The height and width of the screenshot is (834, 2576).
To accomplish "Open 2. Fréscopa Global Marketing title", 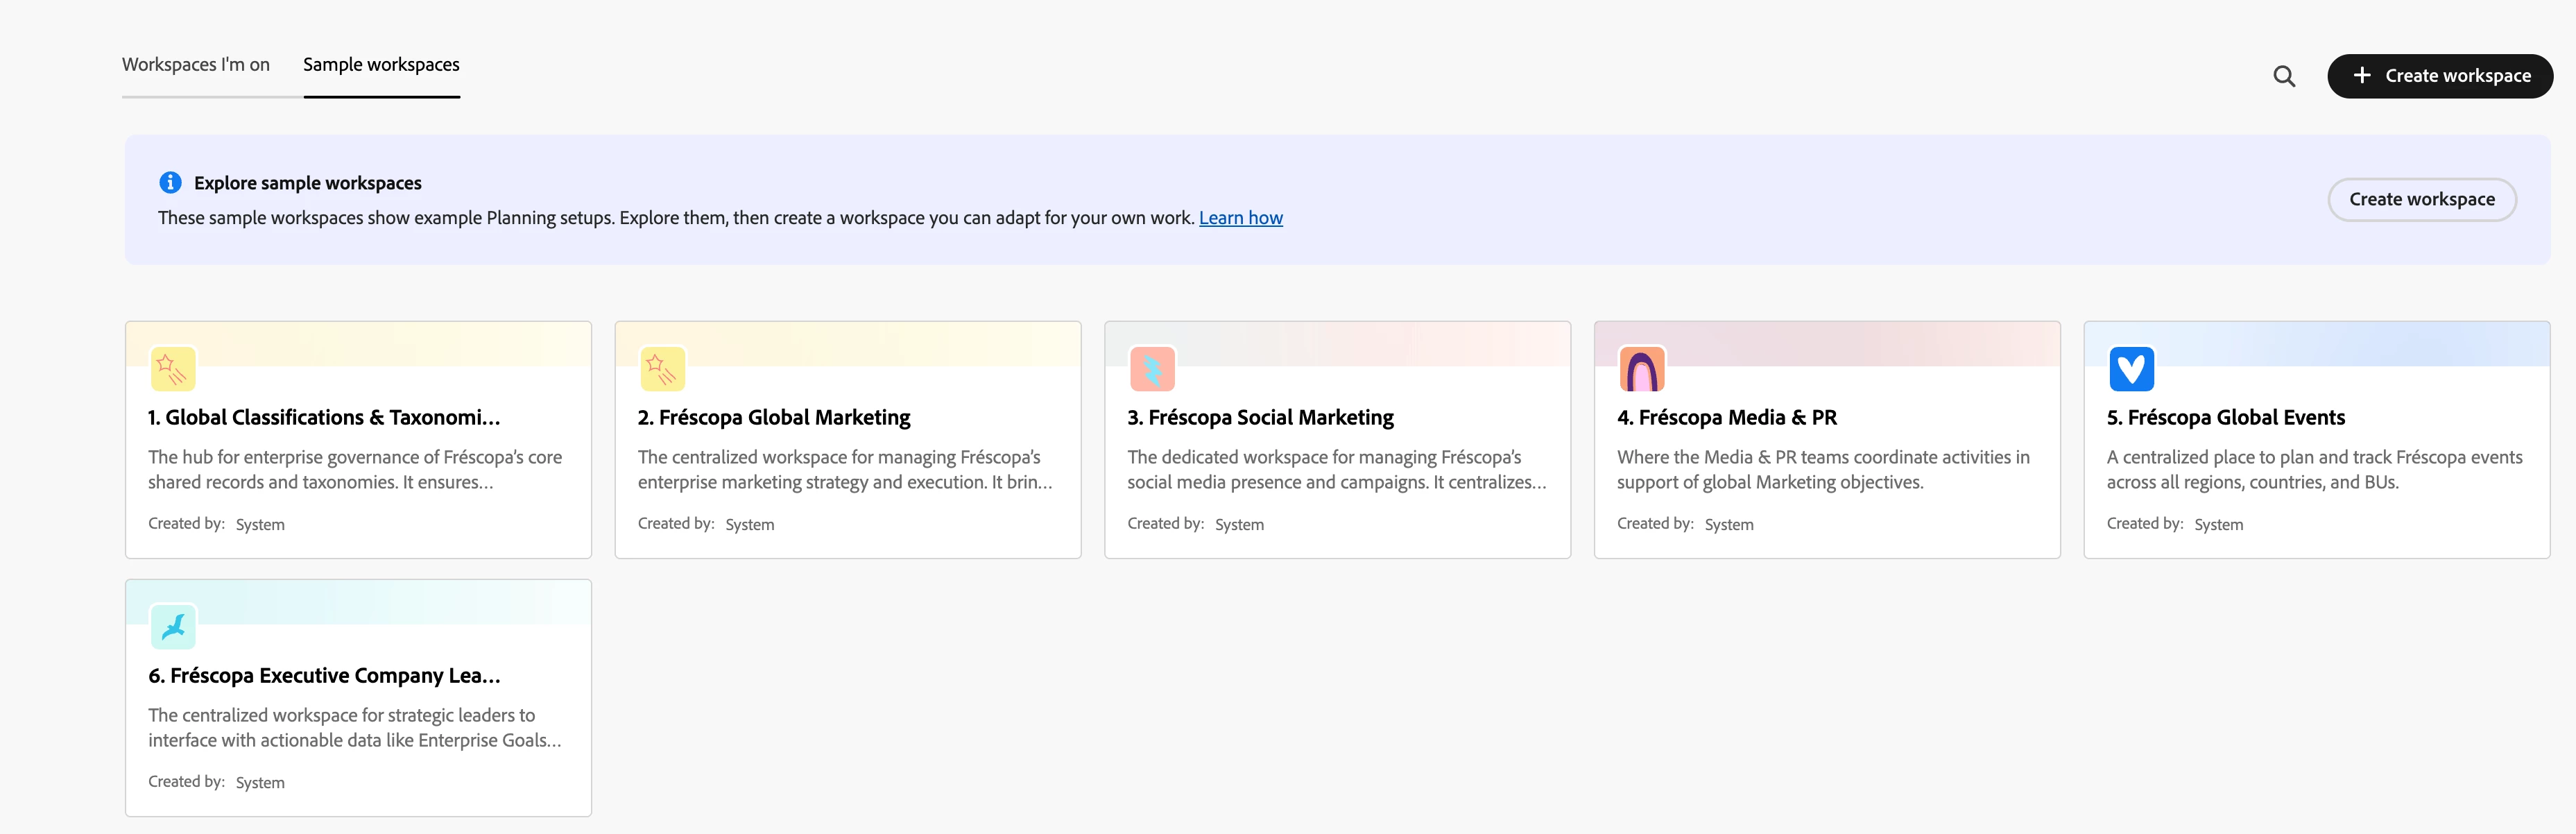I will coord(774,418).
